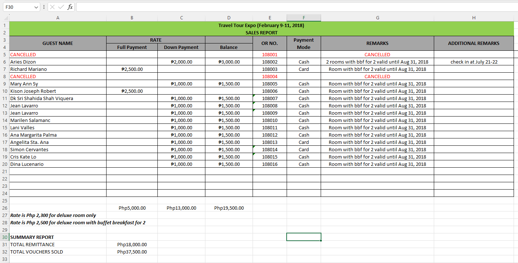The height and width of the screenshot is (263, 518).
Task: Select the guest name 'Cris Kate Lo'
Action: [x=23, y=157]
